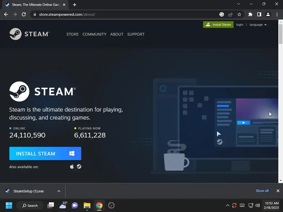Click the Google icon in the address bar
The width and height of the screenshot is (283, 212).
click(222, 14)
